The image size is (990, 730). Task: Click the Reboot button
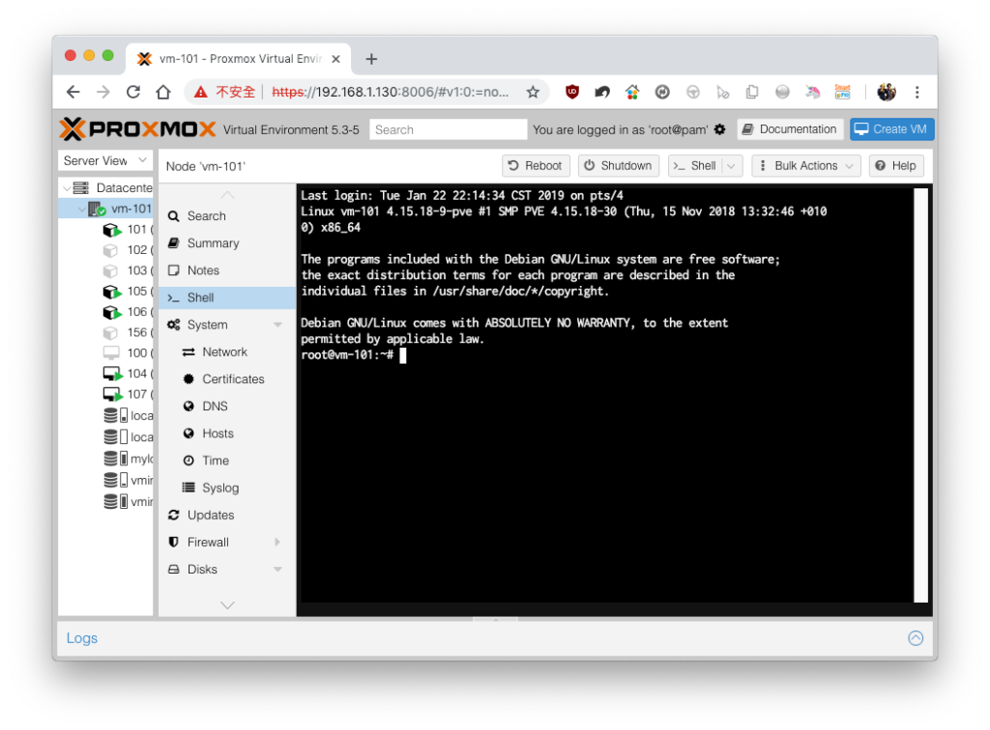tap(536, 166)
